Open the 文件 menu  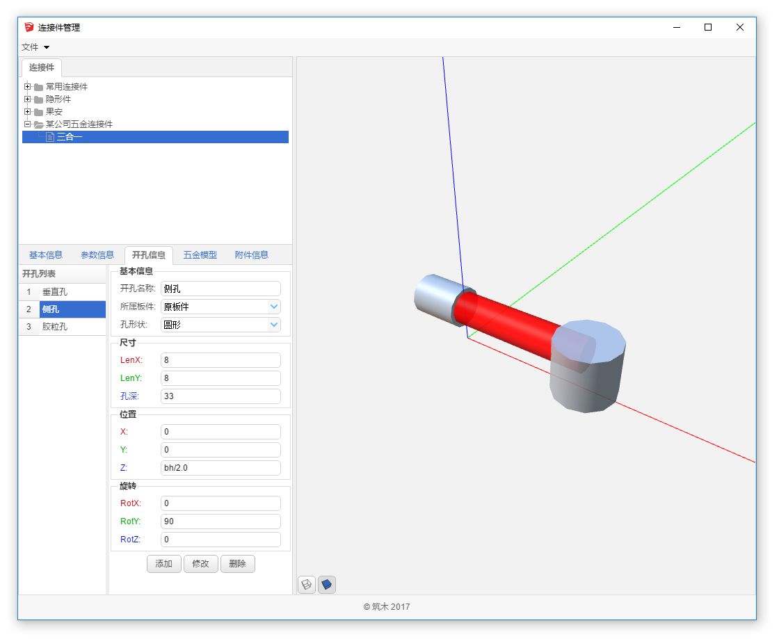[35, 47]
